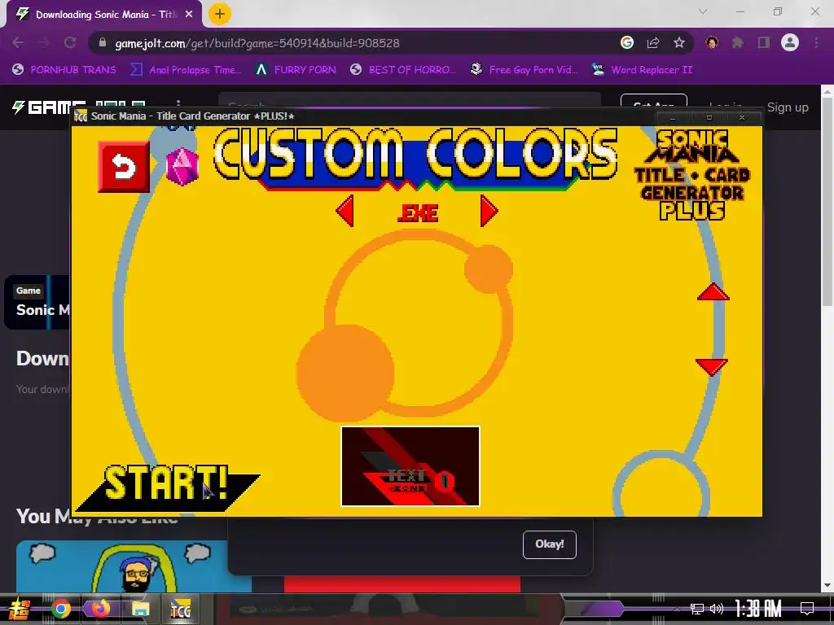The height and width of the screenshot is (625, 834).
Task: Click the pink gem icon
Action: pyautogui.click(x=182, y=166)
